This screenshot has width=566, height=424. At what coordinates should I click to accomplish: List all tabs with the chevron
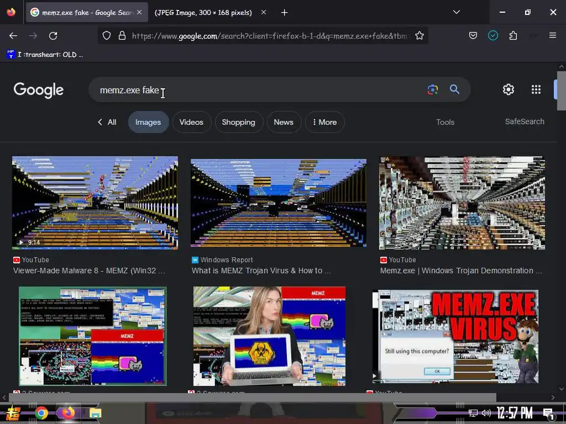click(456, 12)
